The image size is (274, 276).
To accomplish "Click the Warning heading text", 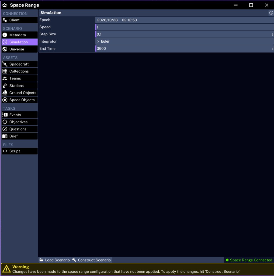I will pos(20,267).
